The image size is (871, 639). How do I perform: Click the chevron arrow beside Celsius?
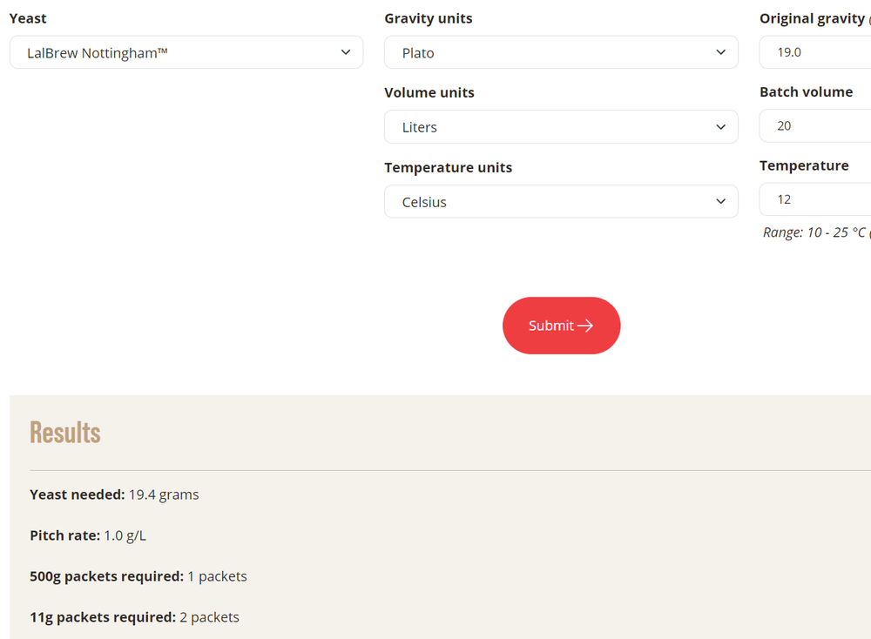pyautogui.click(x=720, y=202)
